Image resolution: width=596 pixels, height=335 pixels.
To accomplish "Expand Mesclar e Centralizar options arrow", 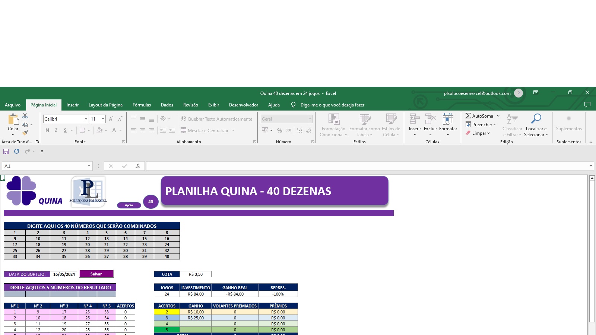I will (x=233, y=130).
